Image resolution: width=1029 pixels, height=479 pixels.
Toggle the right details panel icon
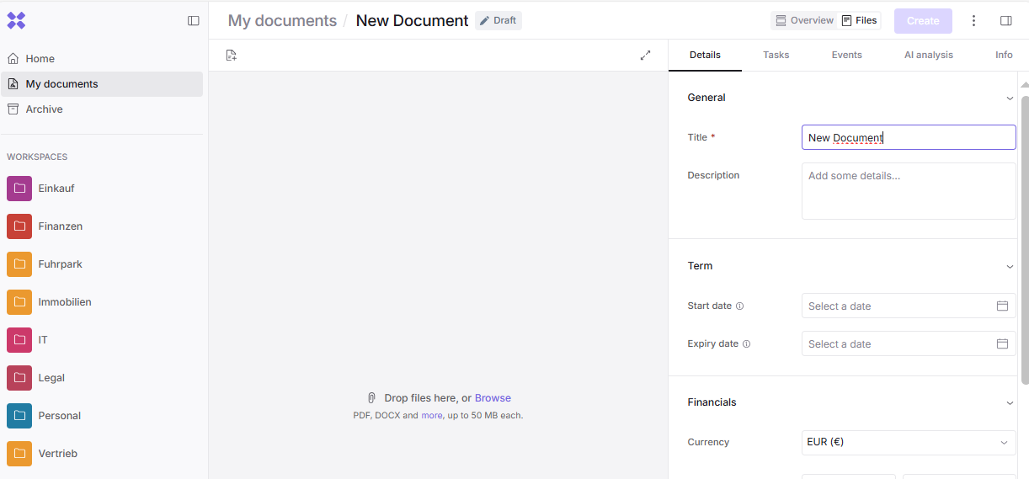1005,21
